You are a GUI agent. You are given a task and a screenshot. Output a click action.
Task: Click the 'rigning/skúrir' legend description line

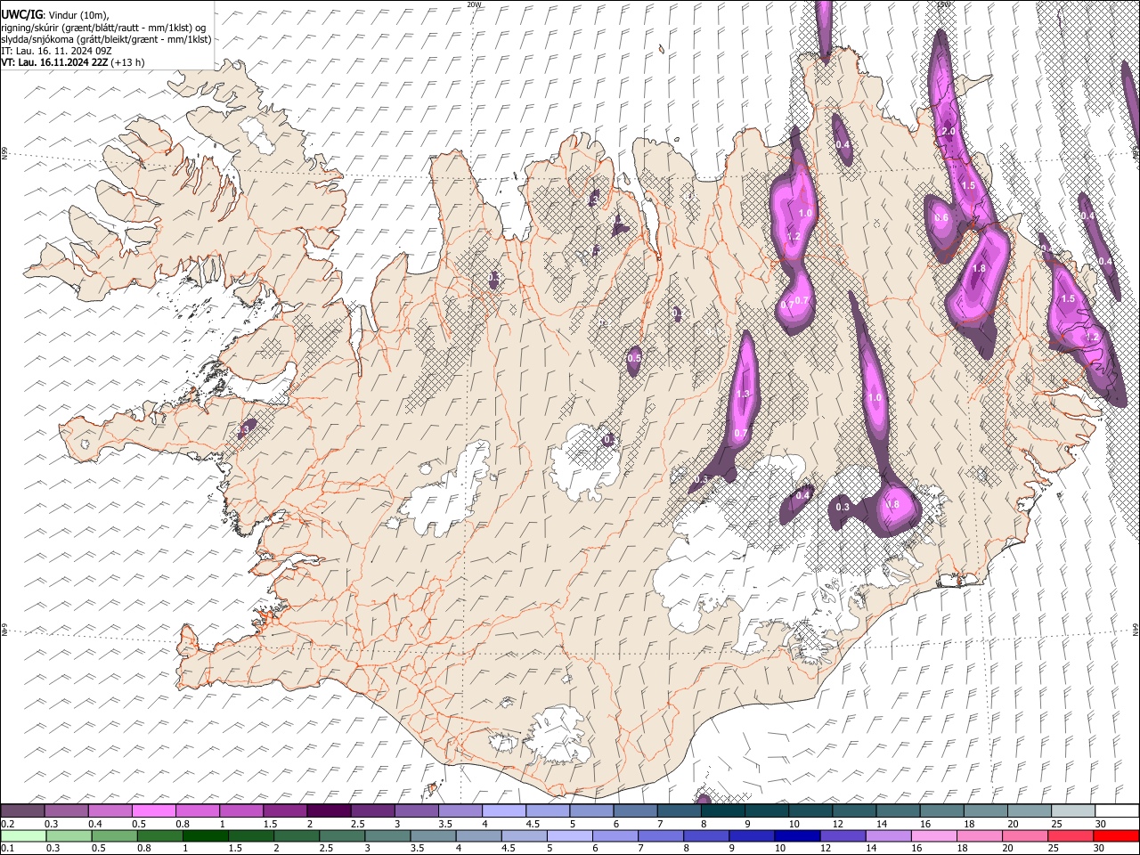coord(103,28)
